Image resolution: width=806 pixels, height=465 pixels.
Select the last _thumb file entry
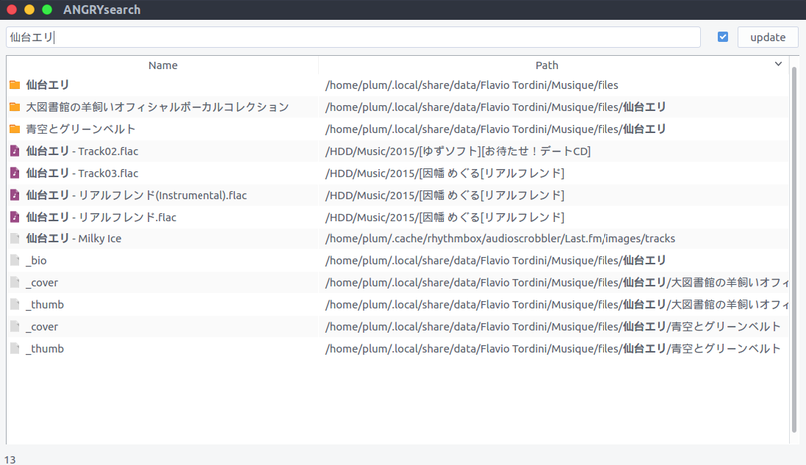click(x=45, y=348)
